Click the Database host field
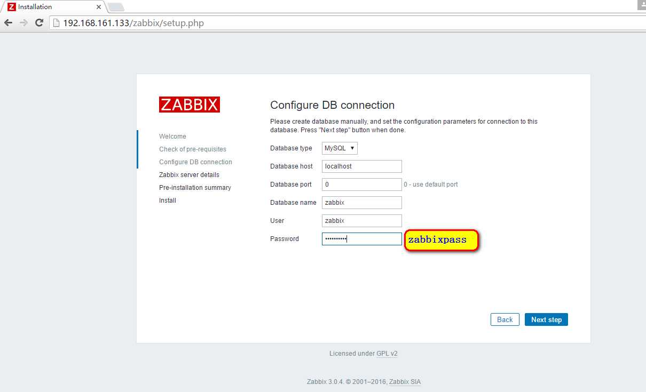Screen dimensions: 646x392 tap(362, 166)
